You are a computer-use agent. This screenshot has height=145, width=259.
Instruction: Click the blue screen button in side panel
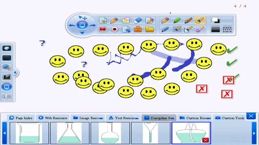tap(7, 87)
